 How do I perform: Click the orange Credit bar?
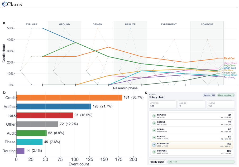[69, 97]
